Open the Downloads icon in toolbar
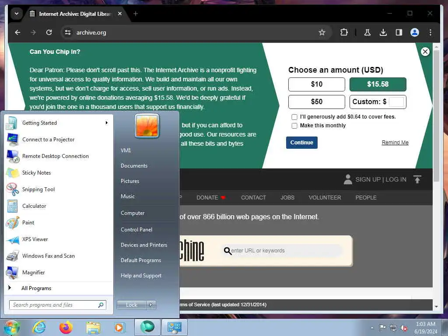 click(x=383, y=32)
